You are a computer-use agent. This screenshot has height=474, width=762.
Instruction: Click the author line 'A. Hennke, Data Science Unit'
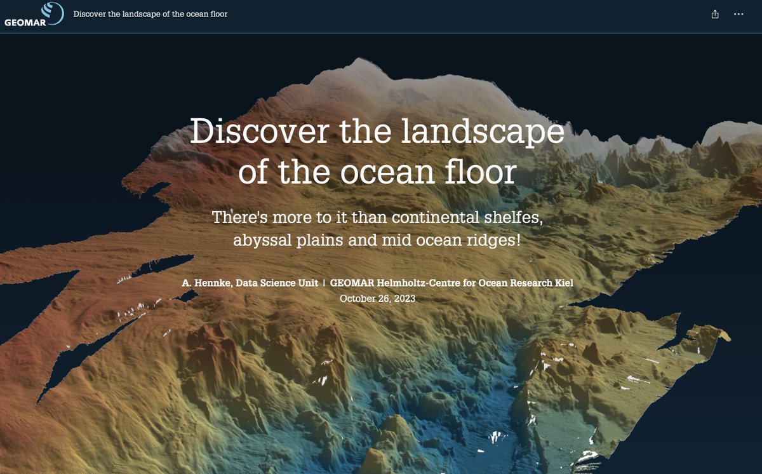click(250, 283)
